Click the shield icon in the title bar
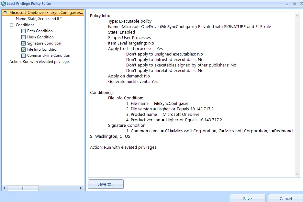Screen dimensions: 303x202 (3, 4)
